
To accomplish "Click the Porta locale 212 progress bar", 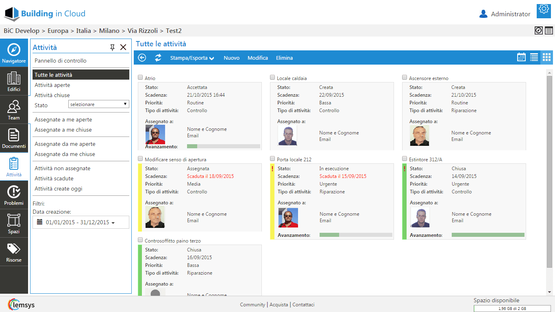I will pyautogui.click(x=356, y=235).
